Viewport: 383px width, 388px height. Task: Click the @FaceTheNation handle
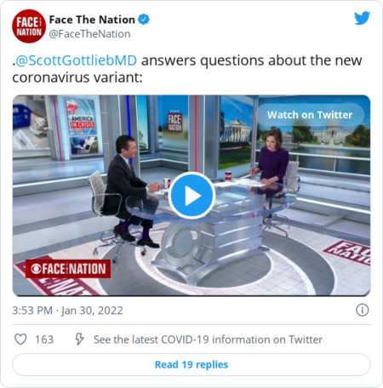[89, 34]
